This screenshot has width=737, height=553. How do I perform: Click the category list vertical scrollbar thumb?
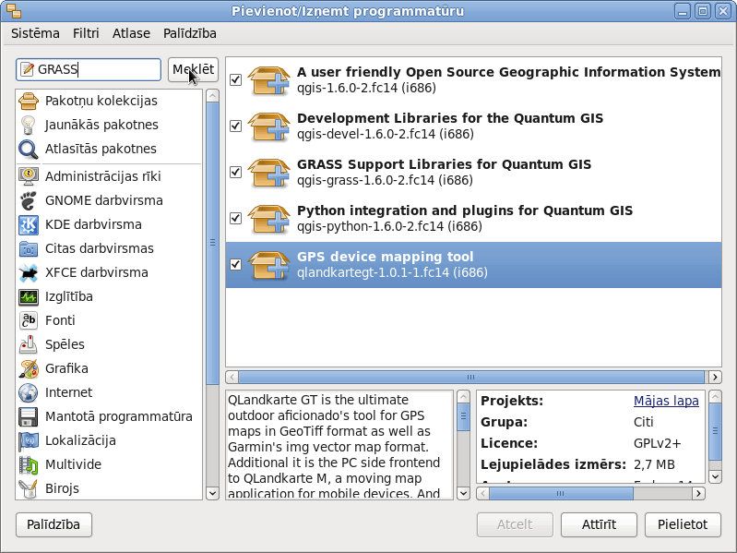point(212,243)
